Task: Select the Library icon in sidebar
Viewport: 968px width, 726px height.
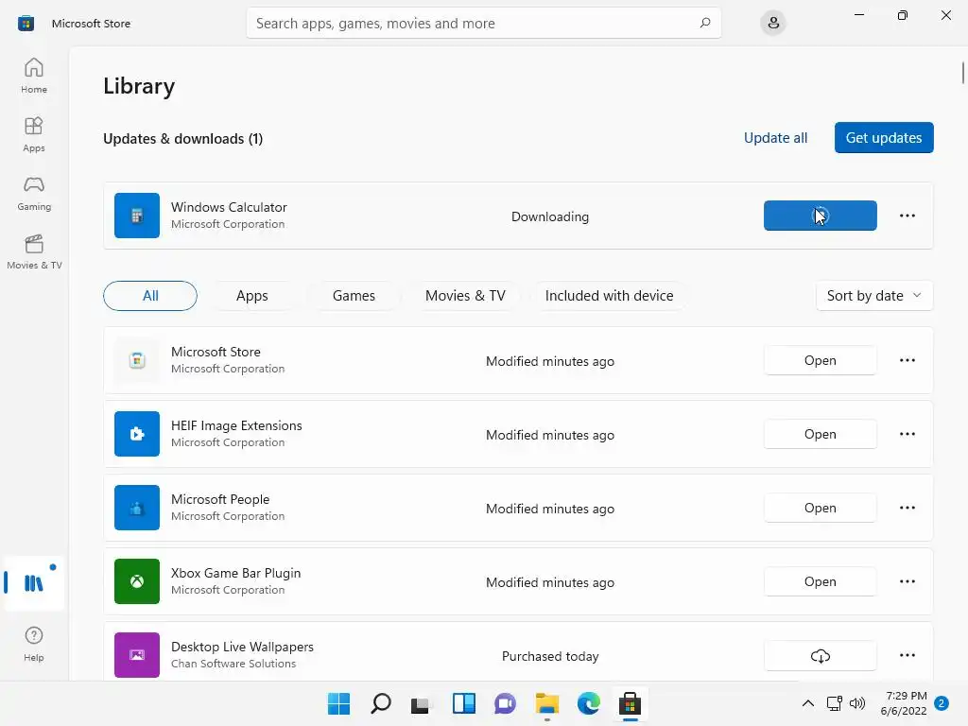Action: point(34,582)
